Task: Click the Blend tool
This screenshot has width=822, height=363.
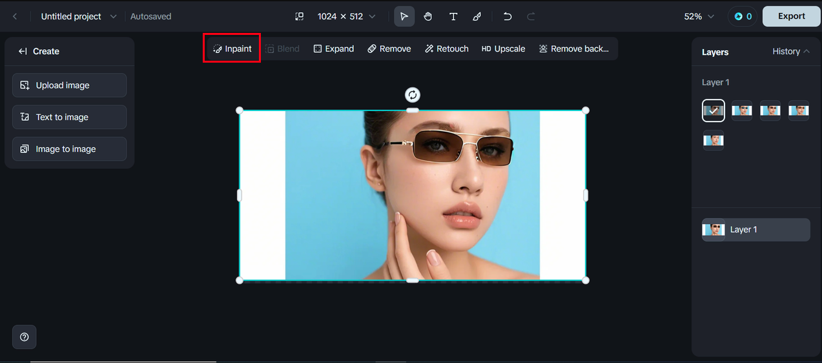Action: (282, 48)
